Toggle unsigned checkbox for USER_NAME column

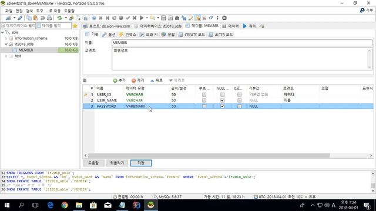pyautogui.click(x=204, y=100)
